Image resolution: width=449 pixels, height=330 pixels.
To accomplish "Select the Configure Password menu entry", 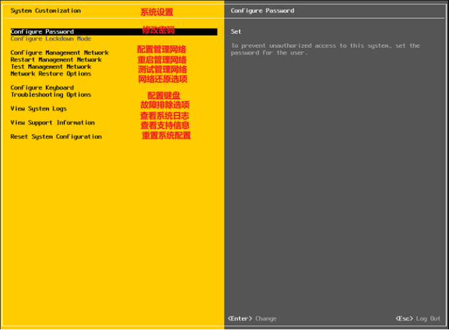I will (x=43, y=32).
